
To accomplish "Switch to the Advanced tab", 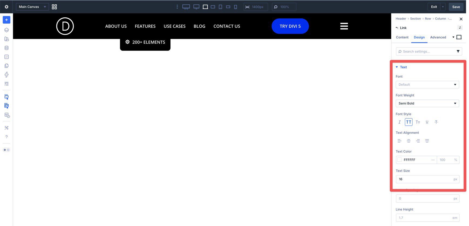I will pyautogui.click(x=438, y=37).
